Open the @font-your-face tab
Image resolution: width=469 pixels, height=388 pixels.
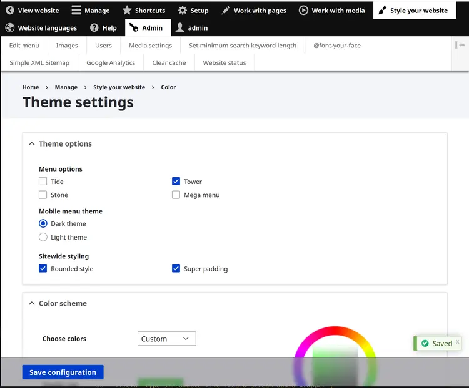click(x=337, y=46)
